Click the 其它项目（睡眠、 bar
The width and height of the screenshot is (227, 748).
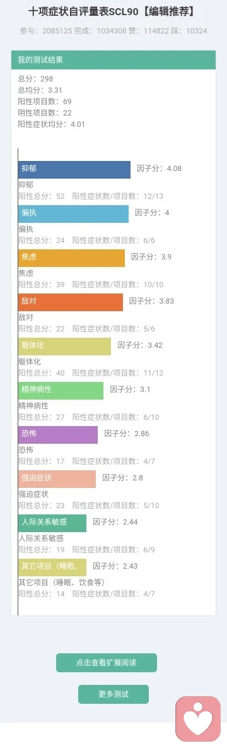point(52,567)
